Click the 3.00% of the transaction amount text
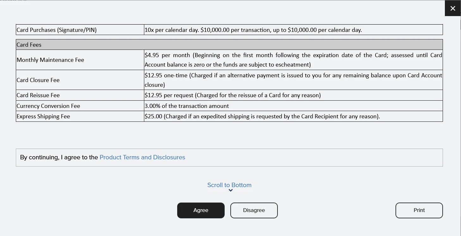 coord(187,106)
